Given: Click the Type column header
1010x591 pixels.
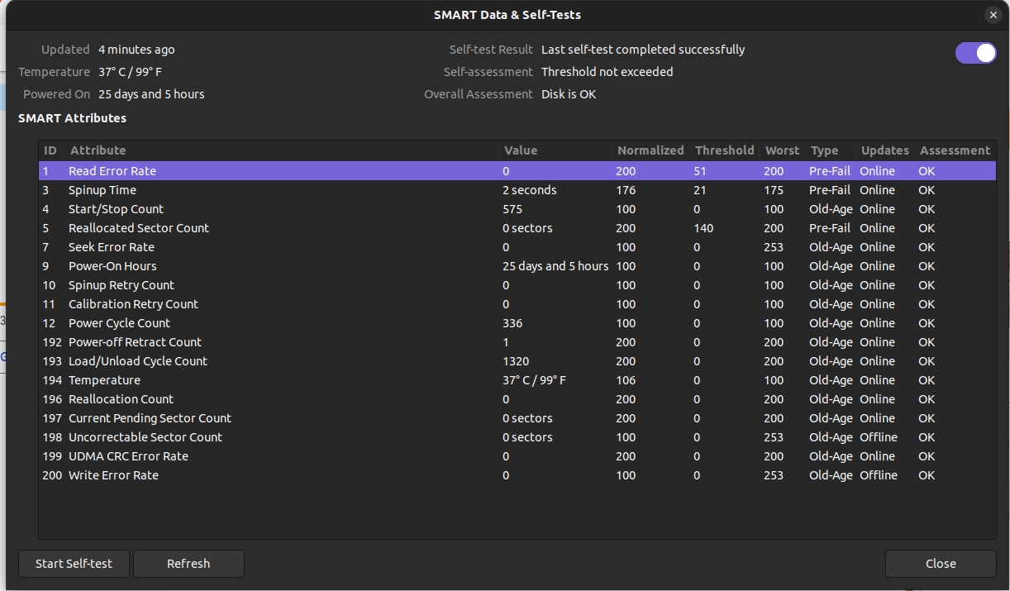Looking at the screenshot, I should [824, 150].
